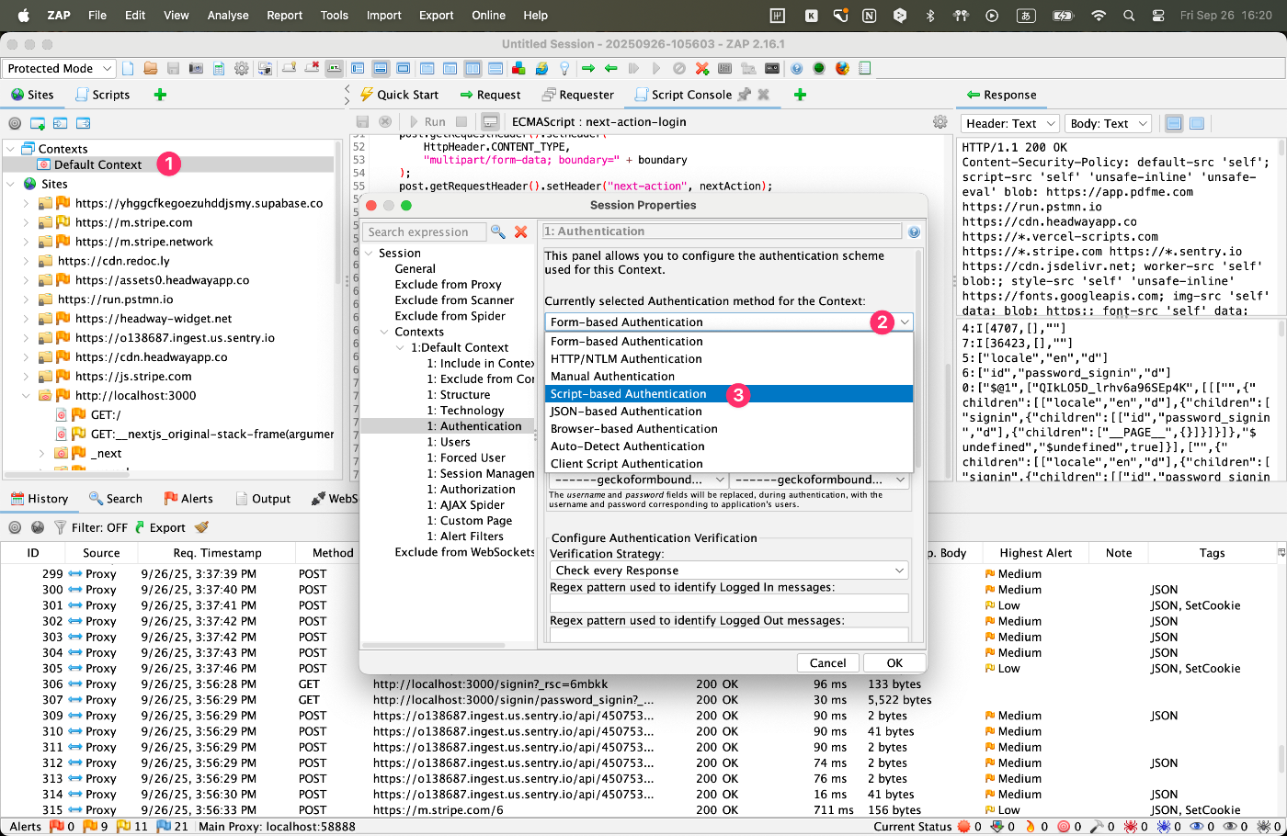Open the Check every Response strategy dropdown

729,570
